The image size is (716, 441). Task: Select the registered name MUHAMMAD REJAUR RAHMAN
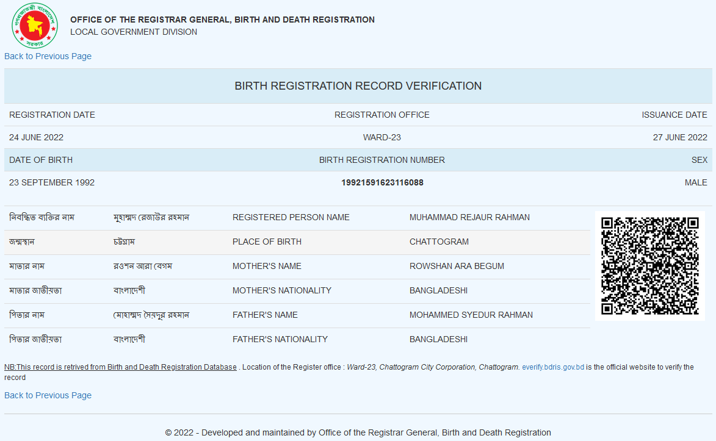(469, 217)
